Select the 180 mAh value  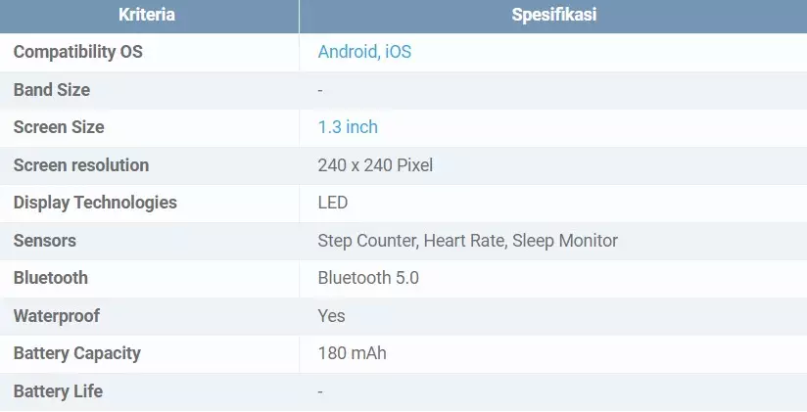click(353, 353)
